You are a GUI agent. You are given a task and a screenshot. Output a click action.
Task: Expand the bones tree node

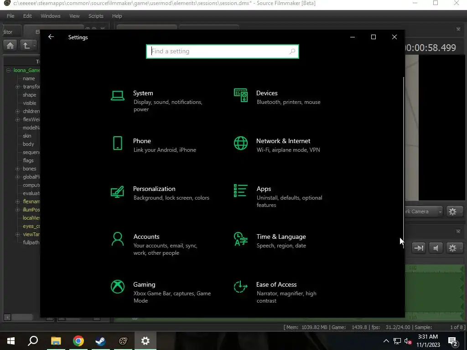18,169
